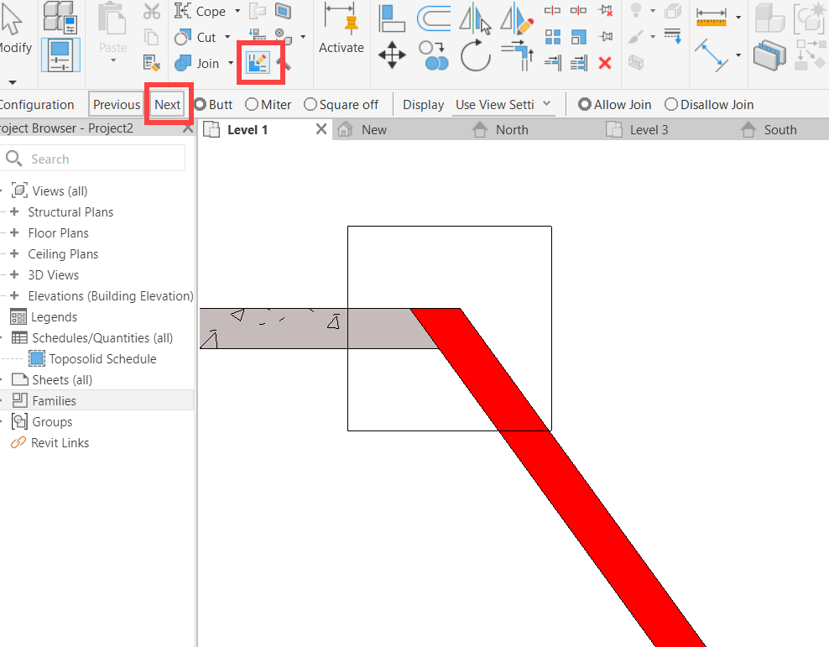
Task: Select the Measure ruler tool
Action: 711,18
